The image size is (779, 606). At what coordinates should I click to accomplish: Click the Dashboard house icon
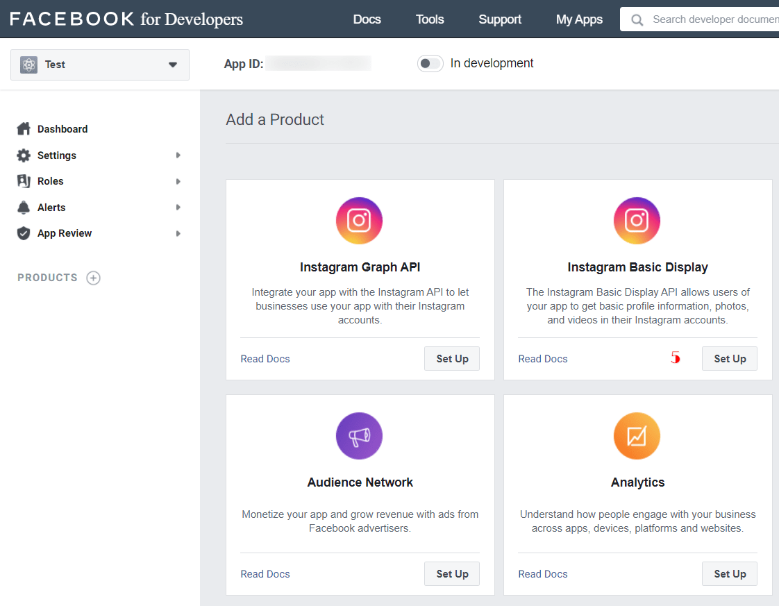click(24, 129)
